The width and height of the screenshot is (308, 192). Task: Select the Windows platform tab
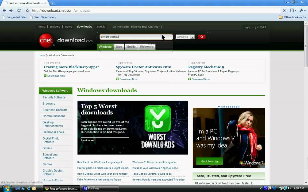[x=105, y=47]
